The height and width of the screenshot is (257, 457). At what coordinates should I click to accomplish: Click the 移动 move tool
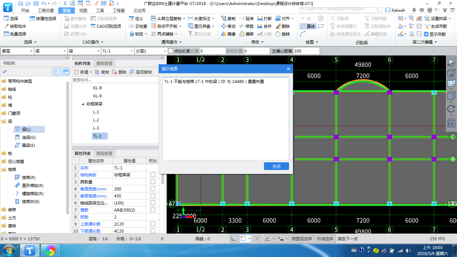(x=228, y=26)
